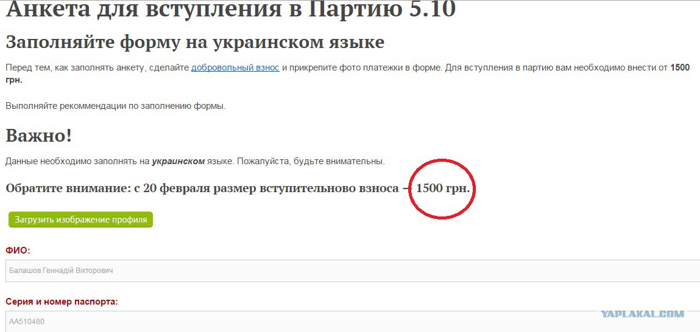Click the "ФИО:" field label

coord(18,251)
